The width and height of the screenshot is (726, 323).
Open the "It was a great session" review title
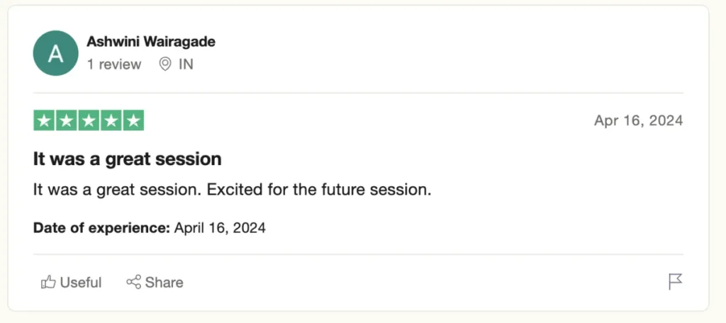[x=127, y=159]
